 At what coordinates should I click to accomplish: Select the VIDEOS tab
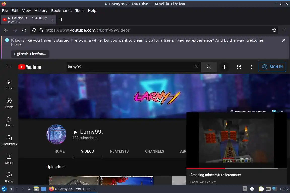88,151
